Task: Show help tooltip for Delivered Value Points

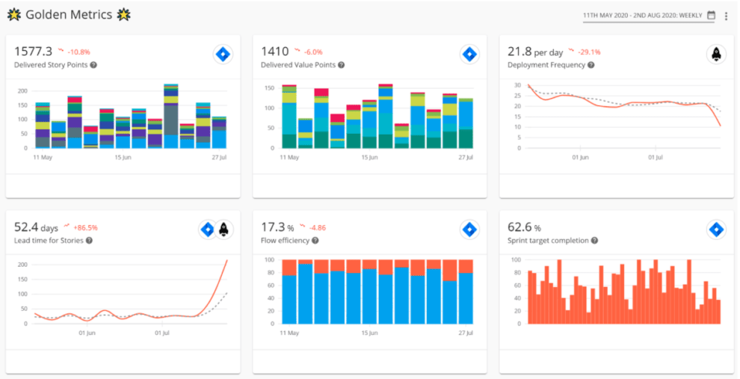Action: pyautogui.click(x=341, y=65)
